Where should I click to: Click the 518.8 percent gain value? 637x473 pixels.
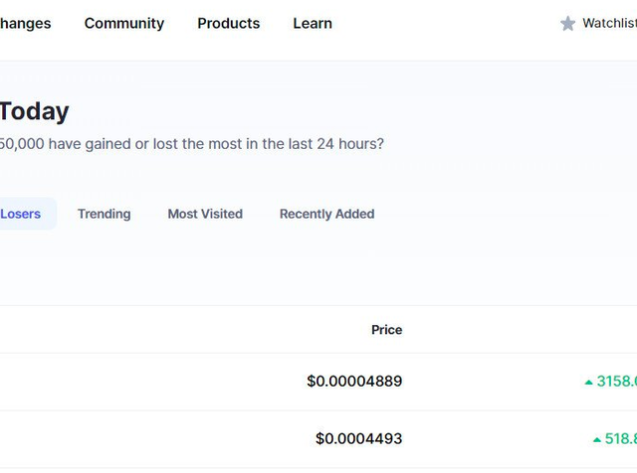(x=620, y=439)
